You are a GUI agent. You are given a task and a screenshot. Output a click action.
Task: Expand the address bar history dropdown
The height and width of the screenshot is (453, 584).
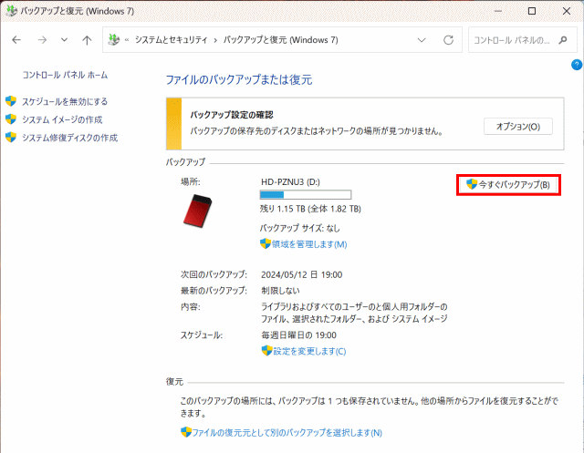(x=422, y=40)
